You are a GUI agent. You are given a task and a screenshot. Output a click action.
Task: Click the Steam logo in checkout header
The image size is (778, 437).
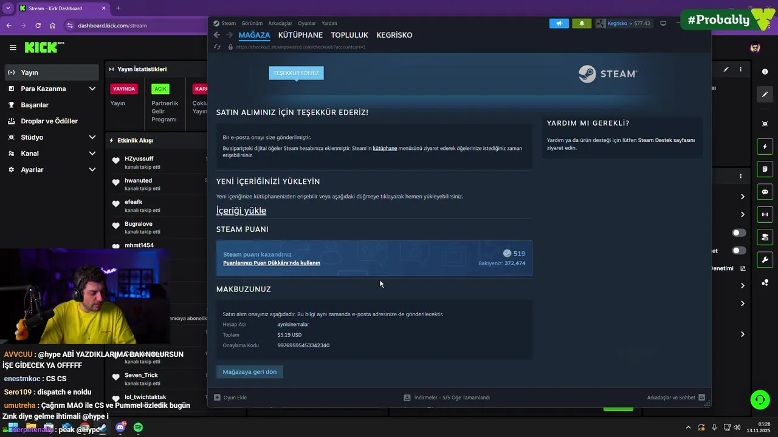(607, 74)
